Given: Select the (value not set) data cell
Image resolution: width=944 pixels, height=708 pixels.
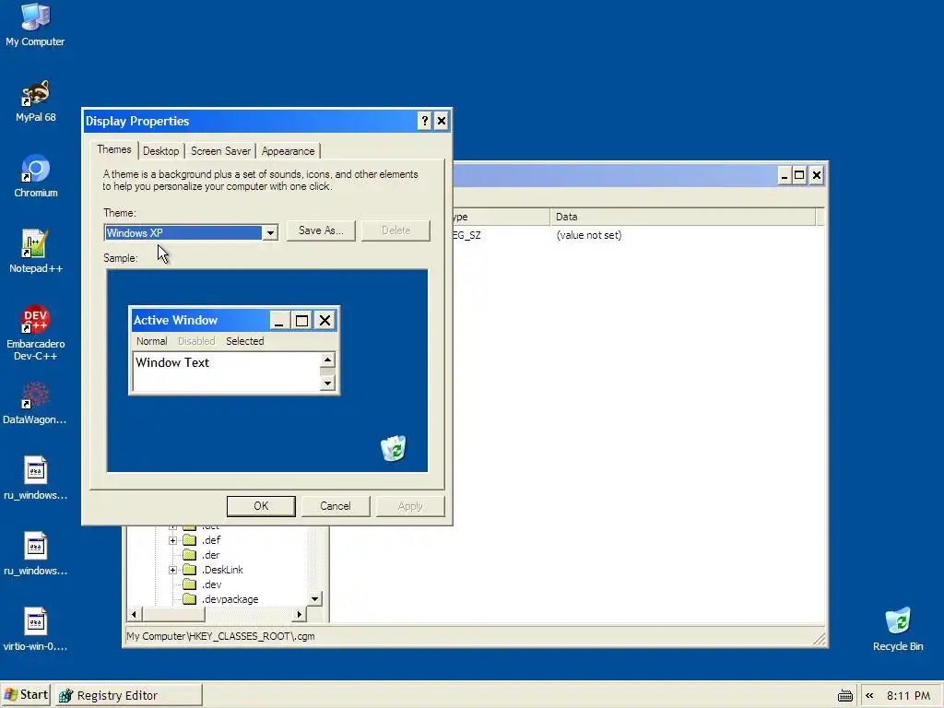Looking at the screenshot, I should [589, 235].
